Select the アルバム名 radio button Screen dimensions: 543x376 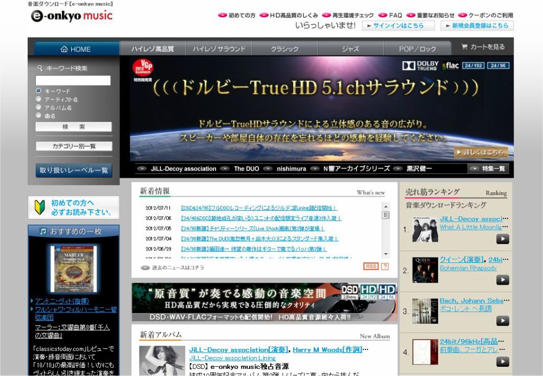tap(39, 107)
